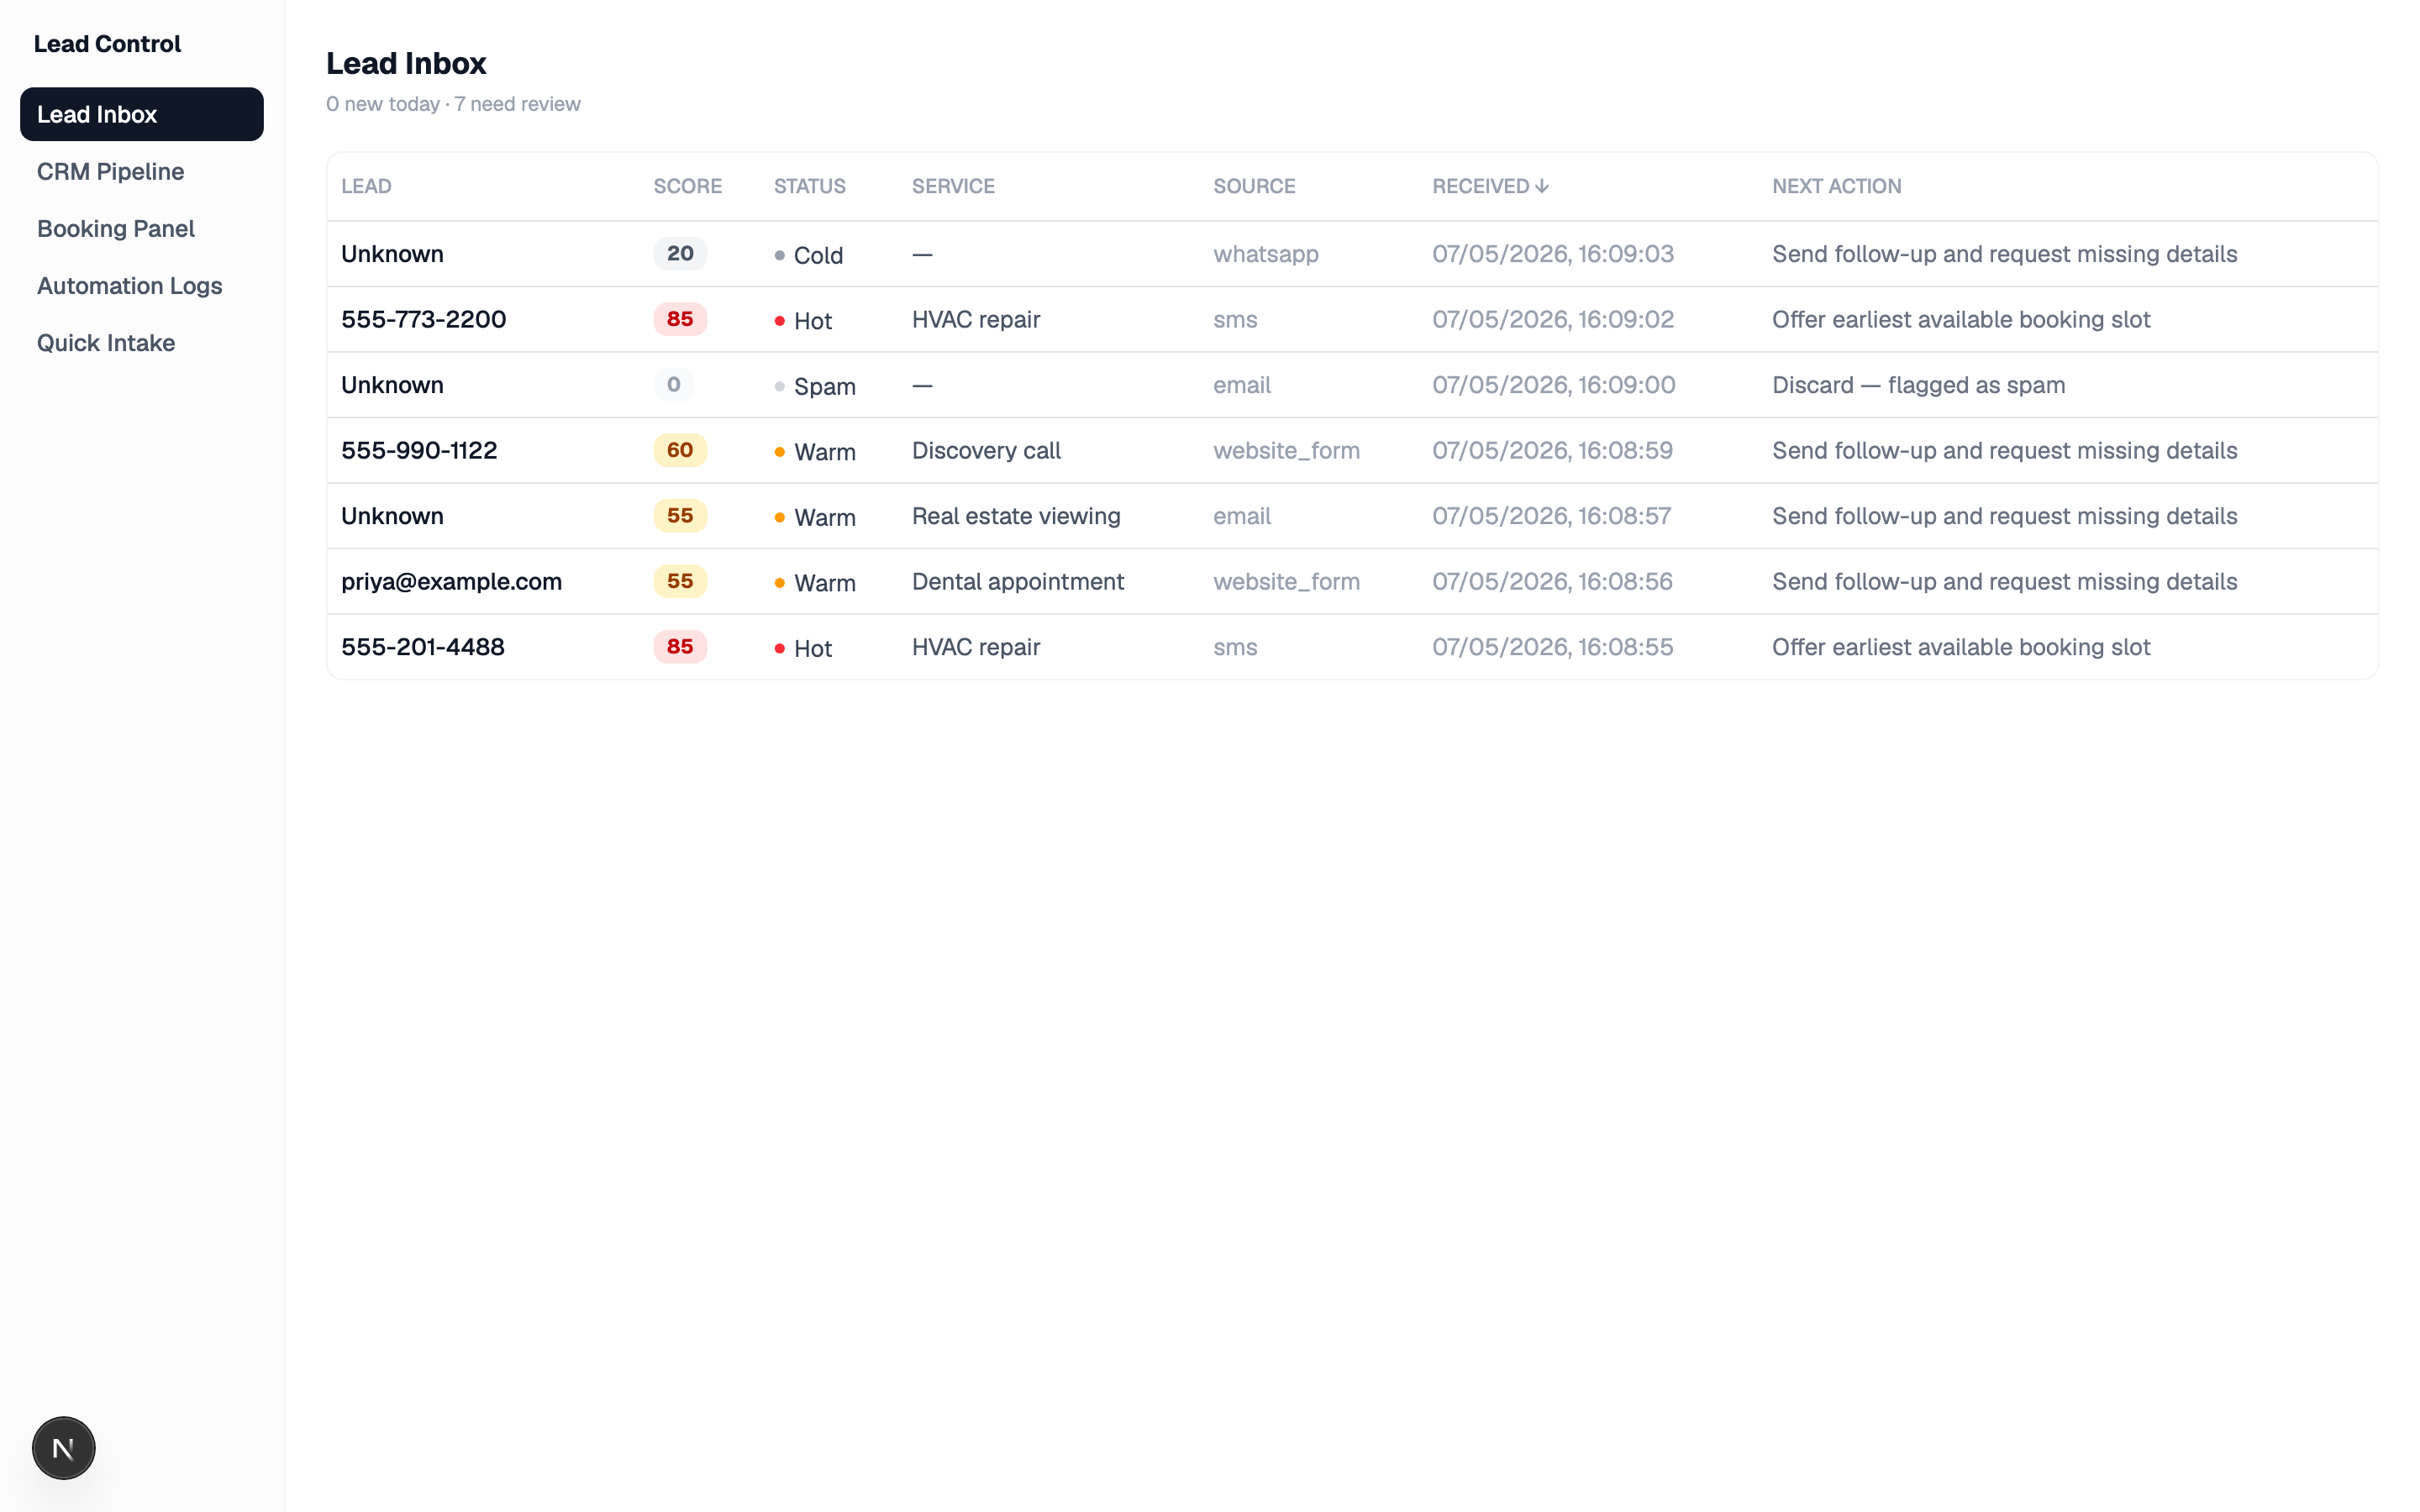Select lead 555-990-1122

[419, 450]
